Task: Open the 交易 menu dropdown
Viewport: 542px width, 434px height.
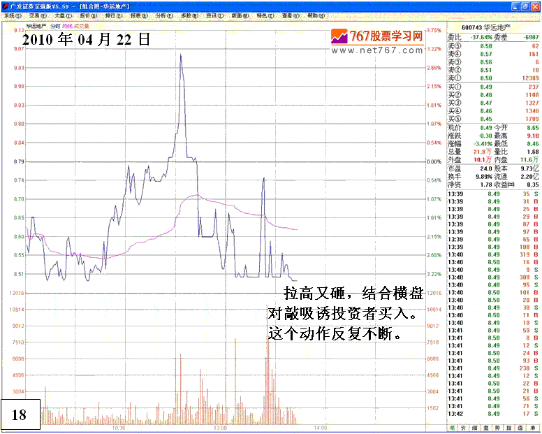Action: point(37,15)
